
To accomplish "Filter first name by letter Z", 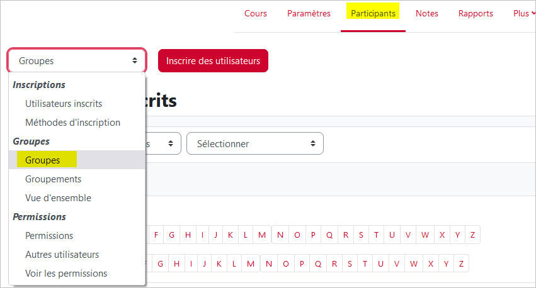I will coord(472,235).
